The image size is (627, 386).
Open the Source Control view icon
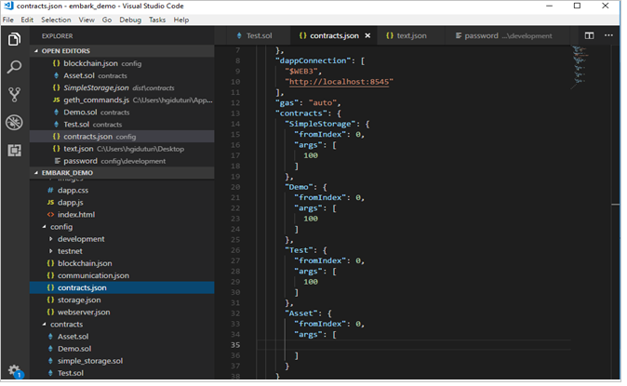point(14,95)
